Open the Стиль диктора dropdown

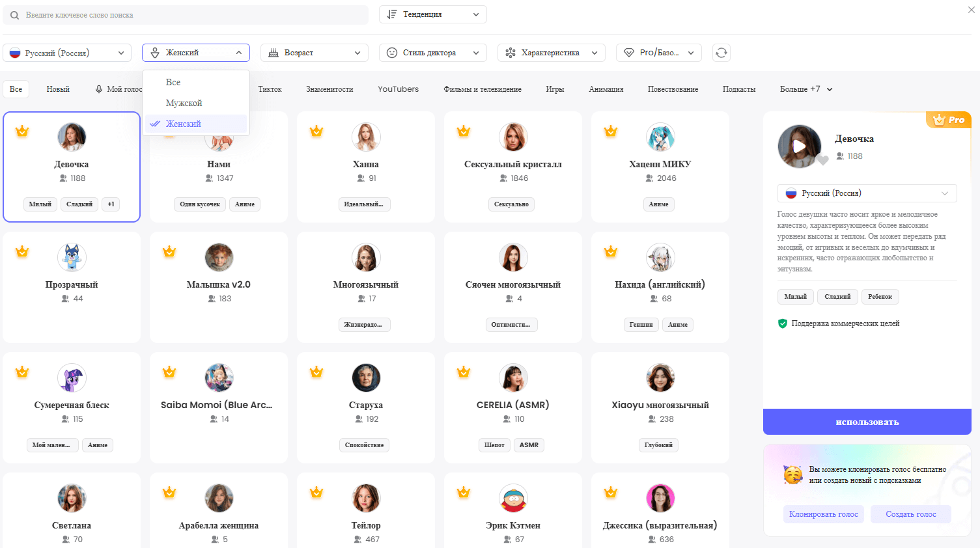[433, 53]
